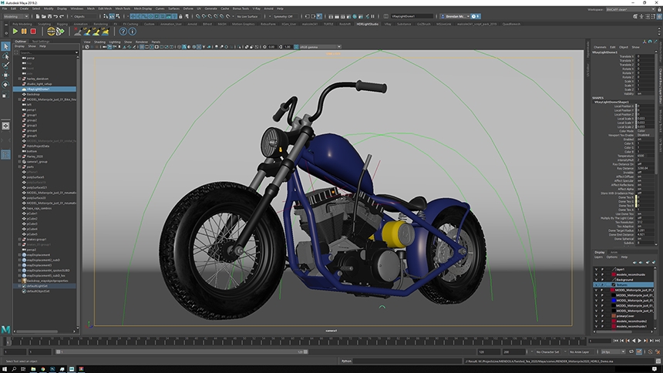
Task: Select the Rotate tool in toolbox
Action: point(5,85)
